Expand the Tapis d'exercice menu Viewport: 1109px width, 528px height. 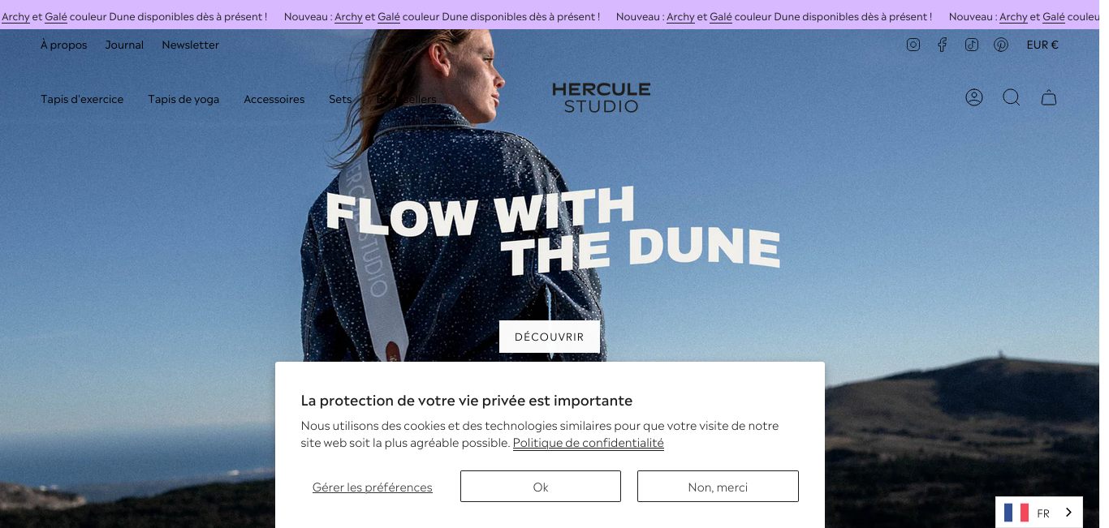tap(82, 99)
